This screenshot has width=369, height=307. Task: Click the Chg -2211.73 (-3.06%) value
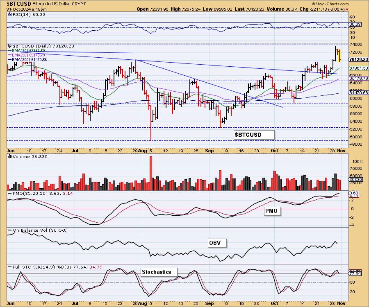(322, 9)
